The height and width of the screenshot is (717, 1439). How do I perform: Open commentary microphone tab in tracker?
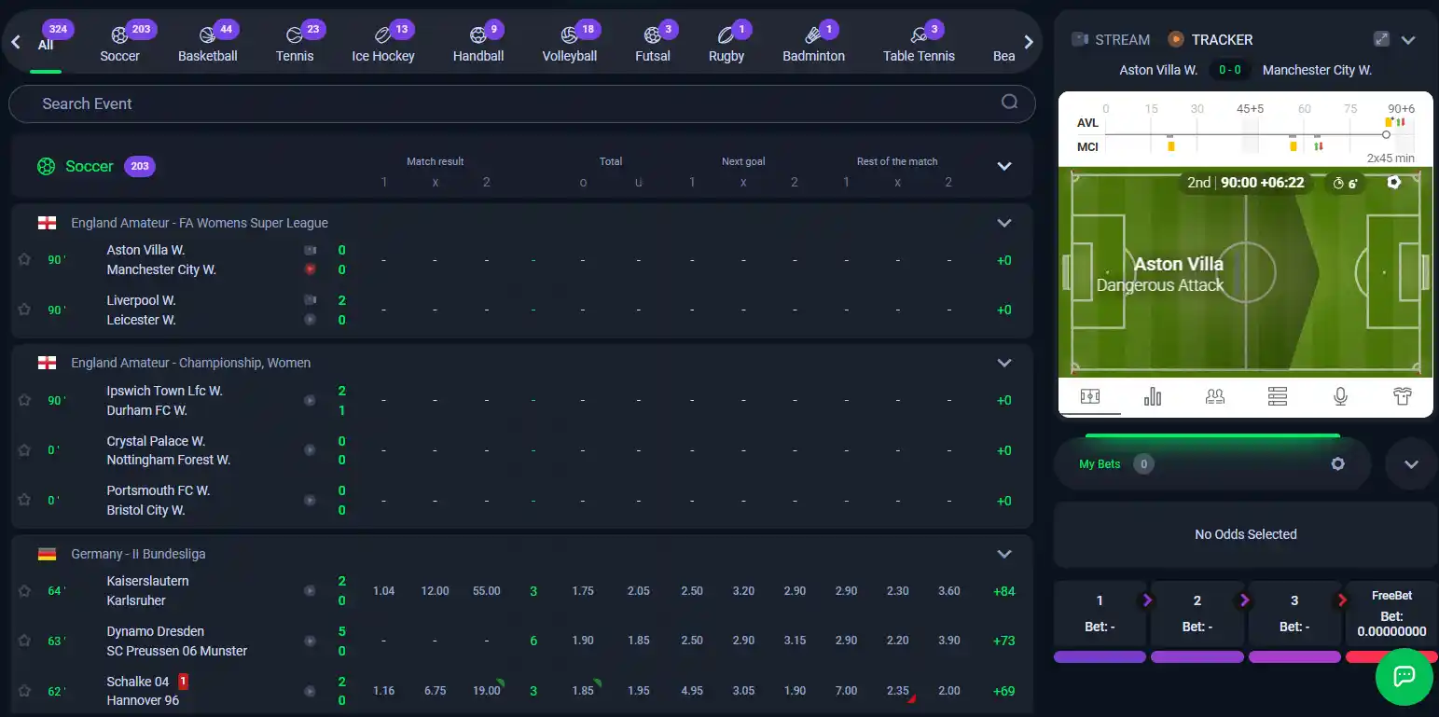point(1340,396)
